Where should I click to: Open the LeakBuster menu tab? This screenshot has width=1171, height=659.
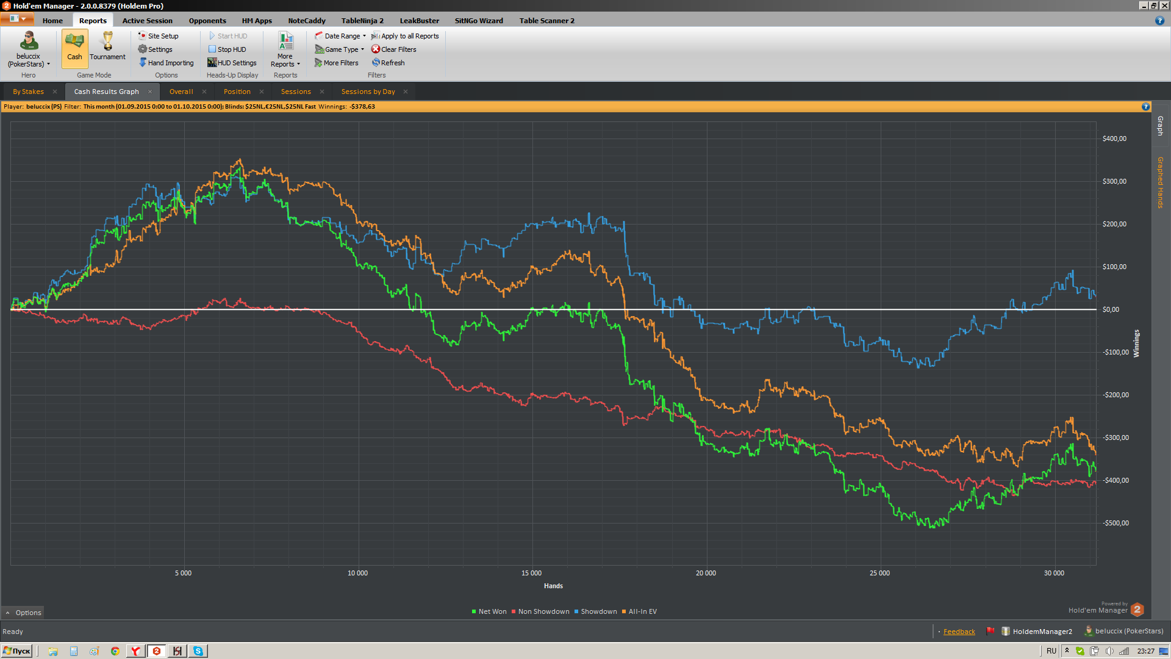pos(419,21)
